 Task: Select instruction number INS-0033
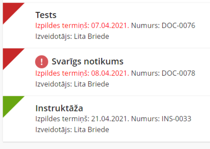pyautogui.click(x=176, y=119)
